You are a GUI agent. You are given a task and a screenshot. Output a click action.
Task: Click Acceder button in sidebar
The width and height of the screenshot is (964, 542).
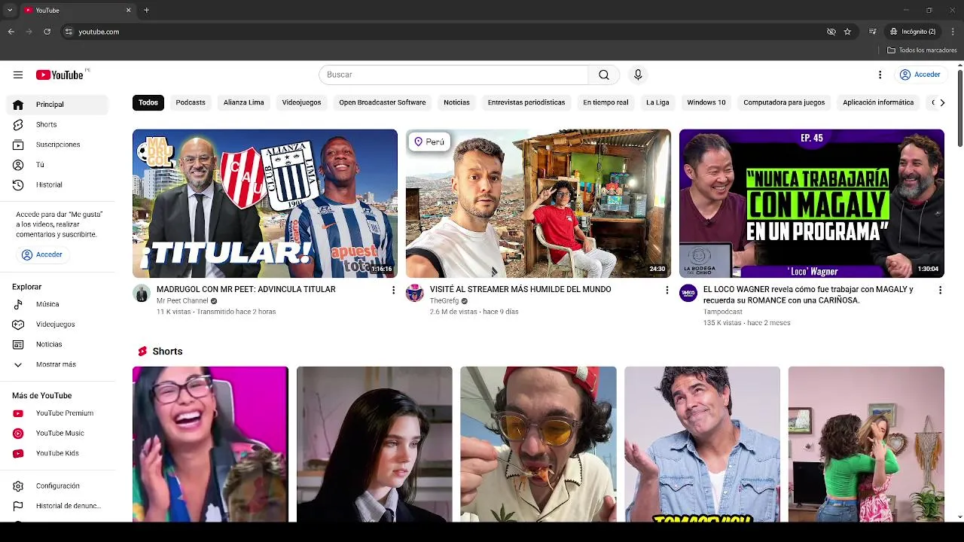(x=42, y=254)
